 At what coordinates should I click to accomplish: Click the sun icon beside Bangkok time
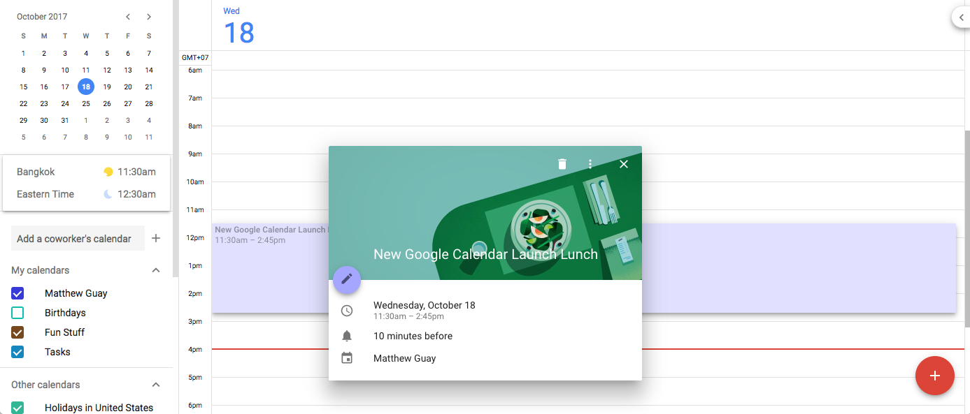[x=108, y=172]
